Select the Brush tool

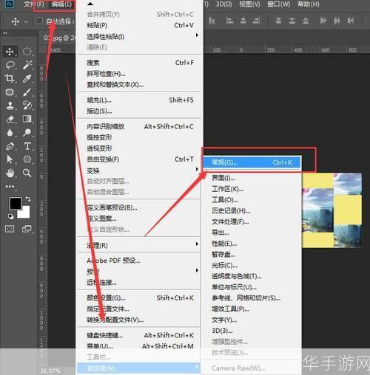(x=27, y=92)
